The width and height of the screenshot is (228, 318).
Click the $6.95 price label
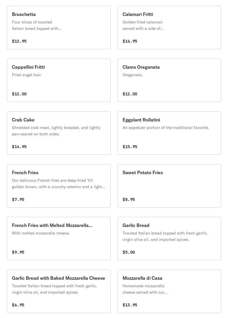(18, 305)
